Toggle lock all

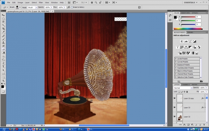pyautogui.click(x=187, y=92)
